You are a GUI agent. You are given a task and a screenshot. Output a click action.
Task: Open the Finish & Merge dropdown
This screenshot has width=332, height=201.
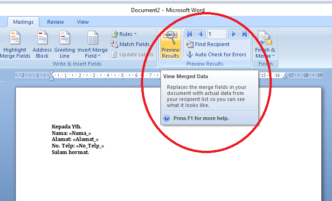265,45
